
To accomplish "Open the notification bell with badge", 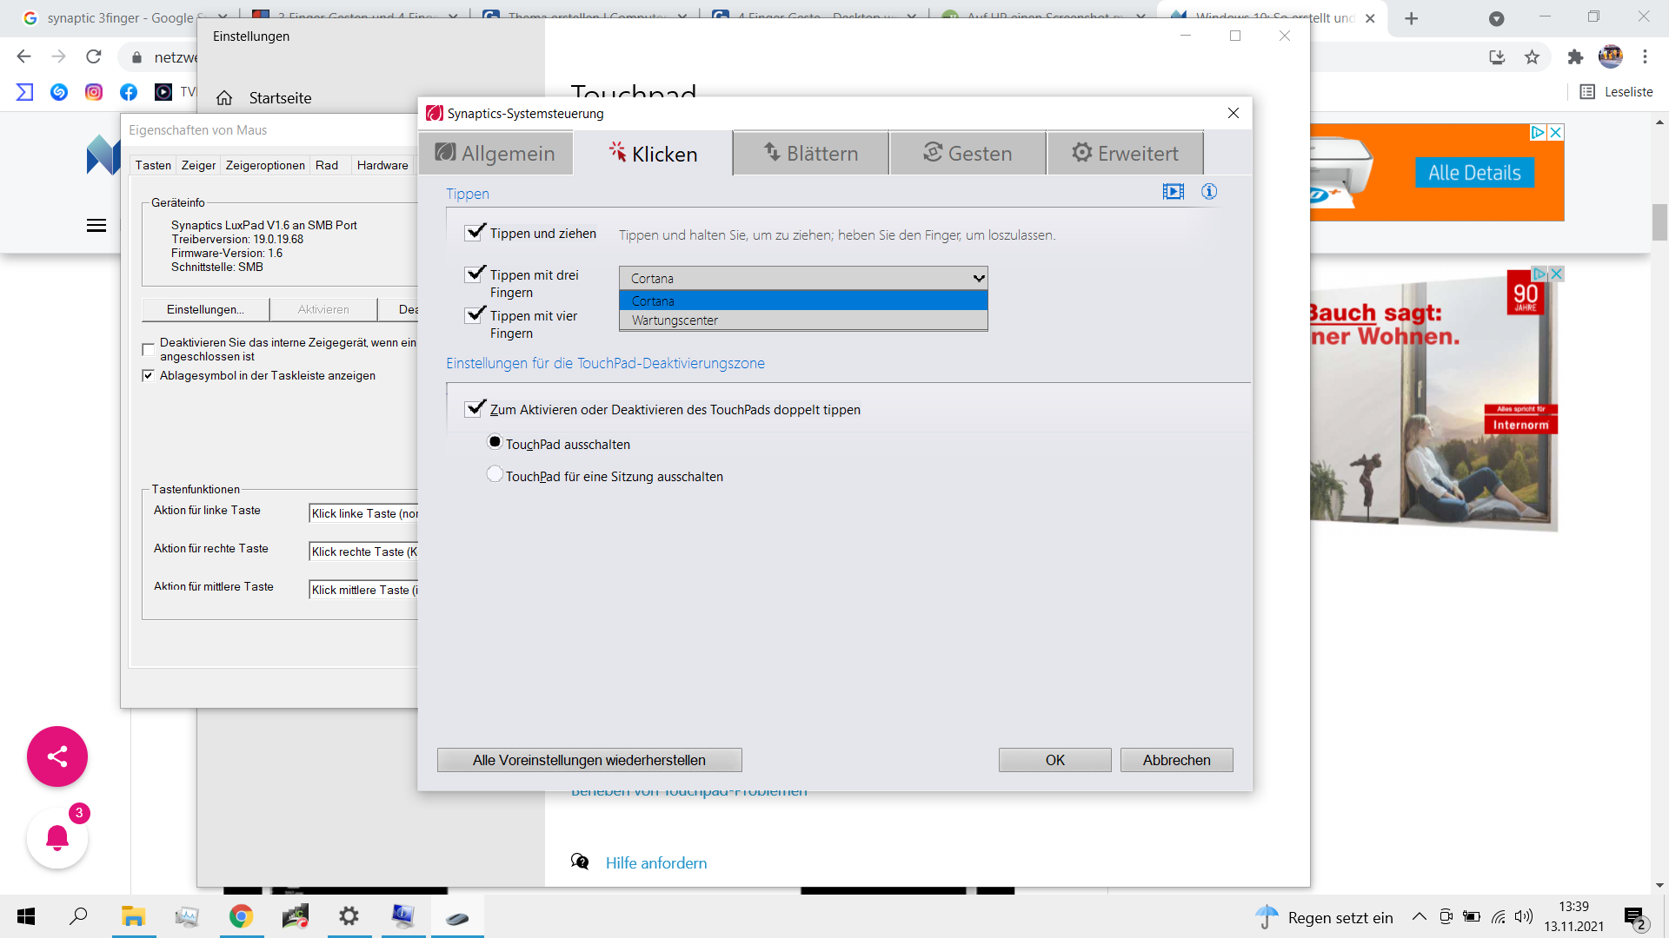I will (57, 838).
